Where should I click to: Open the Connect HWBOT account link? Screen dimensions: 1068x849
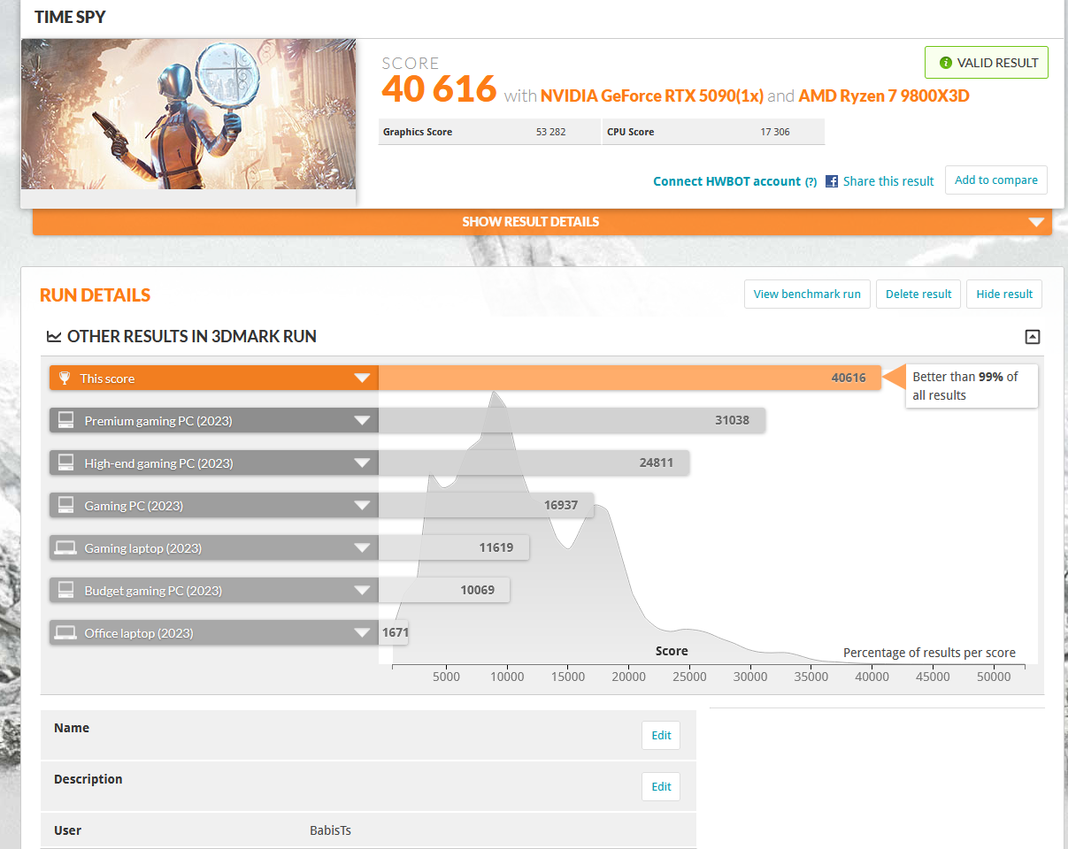pyautogui.click(x=726, y=181)
